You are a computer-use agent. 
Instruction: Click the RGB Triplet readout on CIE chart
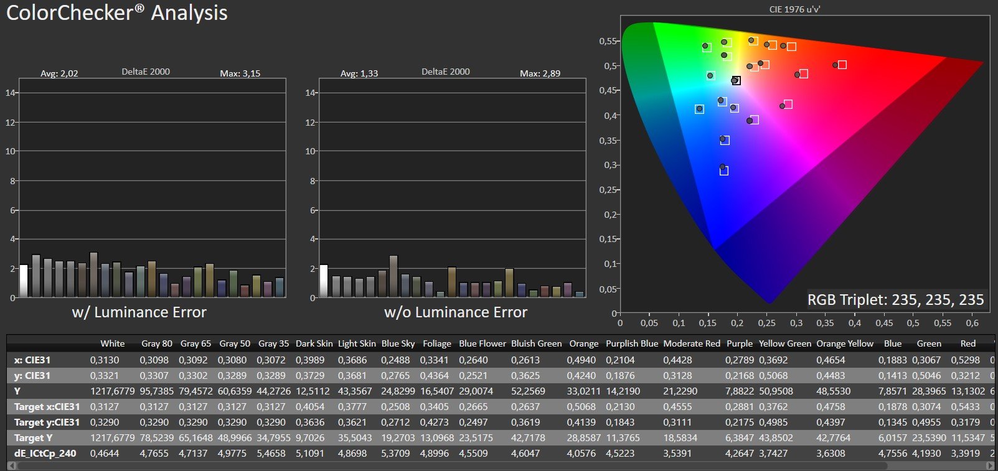pos(895,300)
